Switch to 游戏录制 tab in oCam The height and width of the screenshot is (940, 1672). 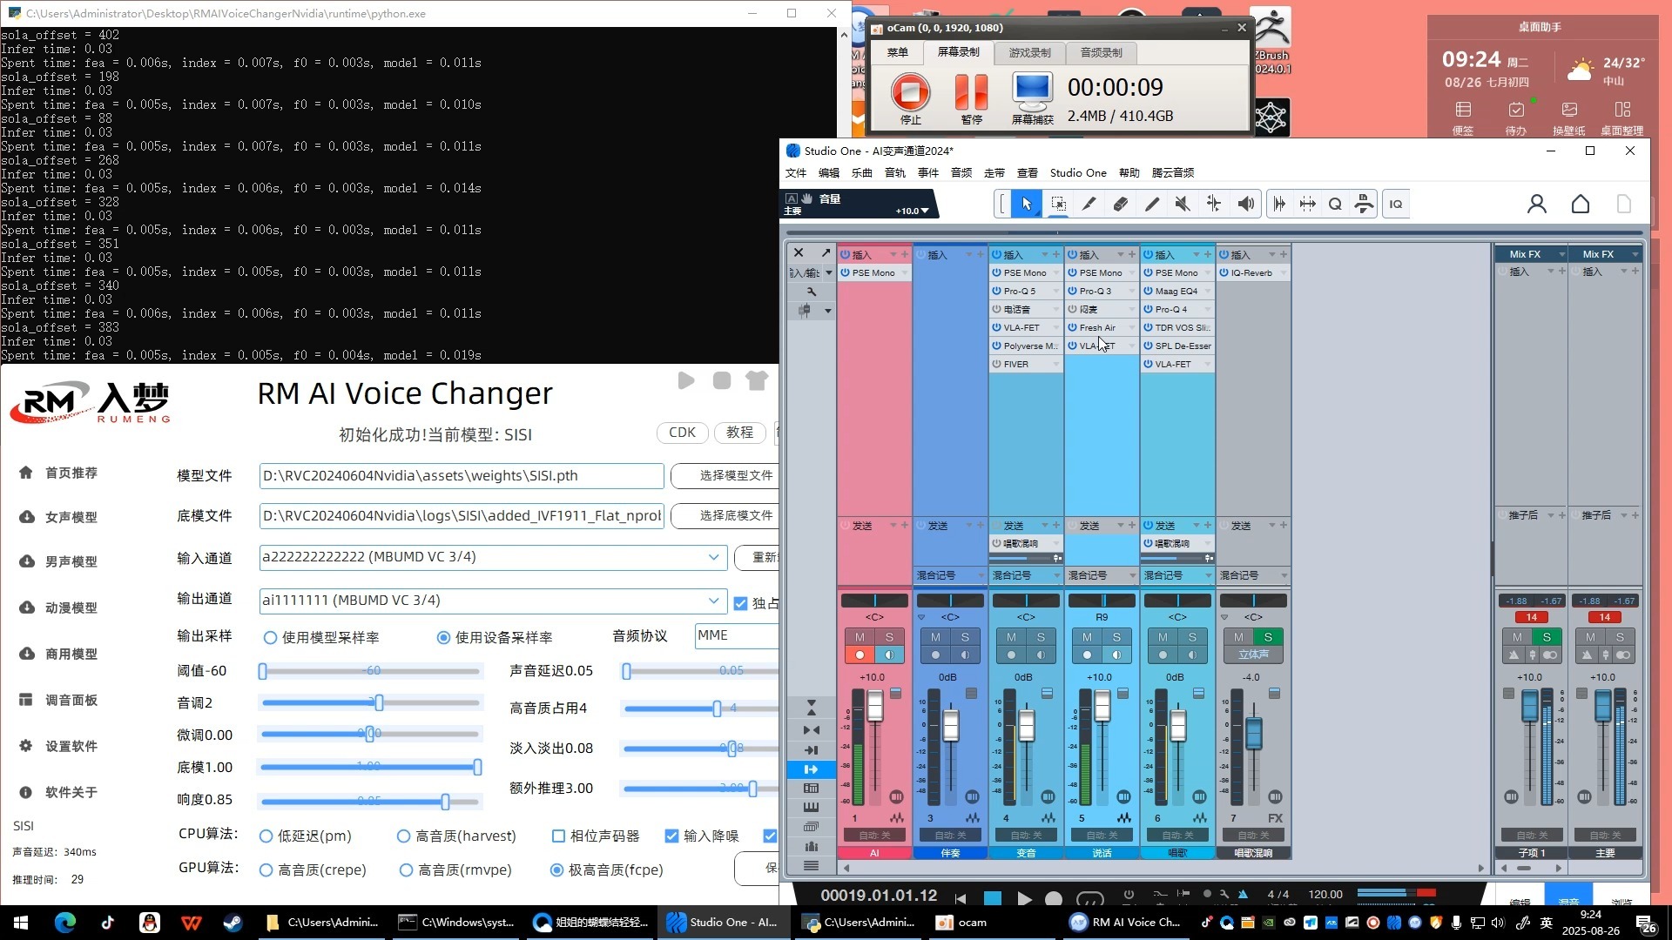tap(1029, 52)
